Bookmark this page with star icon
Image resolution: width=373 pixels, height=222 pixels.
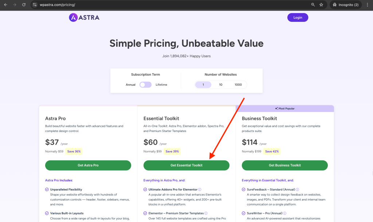click(321, 5)
